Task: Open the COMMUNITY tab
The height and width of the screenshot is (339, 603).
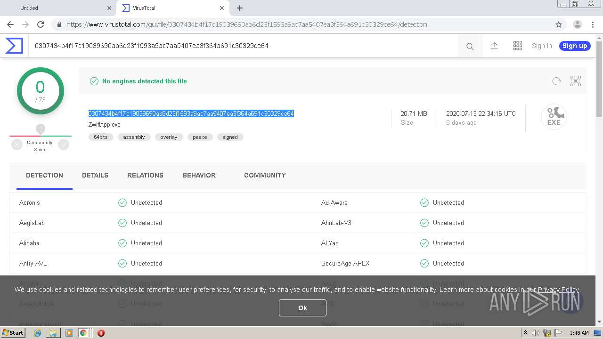Action: pyautogui.click(x=265, y=175)
